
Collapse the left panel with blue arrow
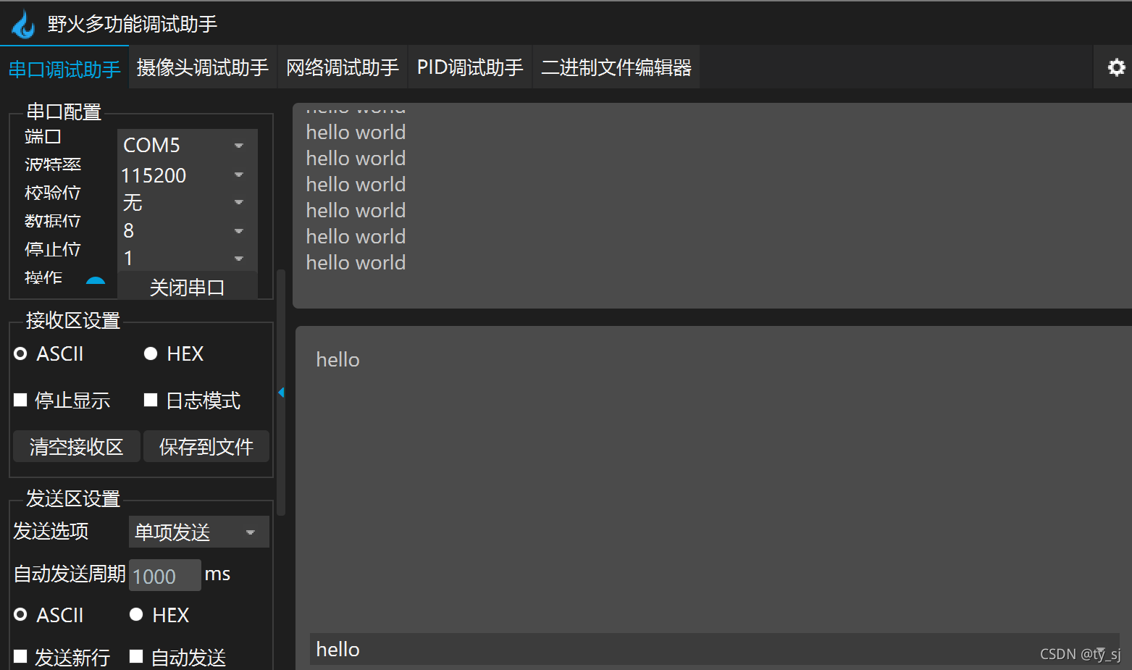(x=281, y=393)
